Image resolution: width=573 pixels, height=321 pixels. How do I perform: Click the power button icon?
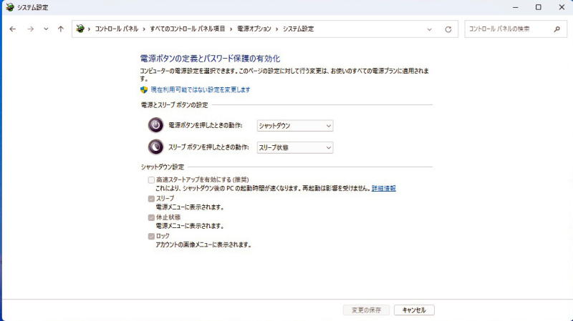(155, 125)
